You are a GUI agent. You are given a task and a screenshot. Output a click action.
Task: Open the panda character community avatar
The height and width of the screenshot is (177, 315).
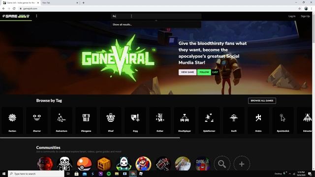click(124, 164)
